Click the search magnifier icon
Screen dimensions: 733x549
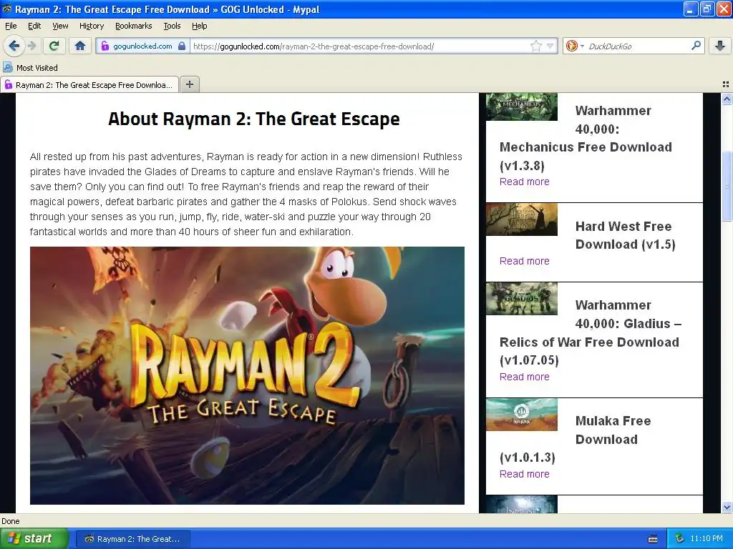(x=696, y=46)
